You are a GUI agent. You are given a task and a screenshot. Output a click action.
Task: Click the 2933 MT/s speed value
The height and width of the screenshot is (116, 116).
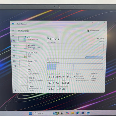pyautogui.click(x=94, y=74)
